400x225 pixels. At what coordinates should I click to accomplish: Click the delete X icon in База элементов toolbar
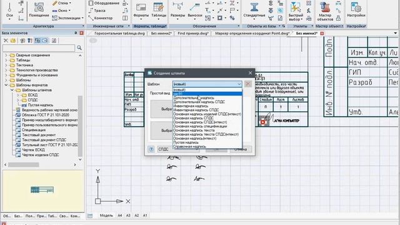pyautogui.click(x=6, y=41)
